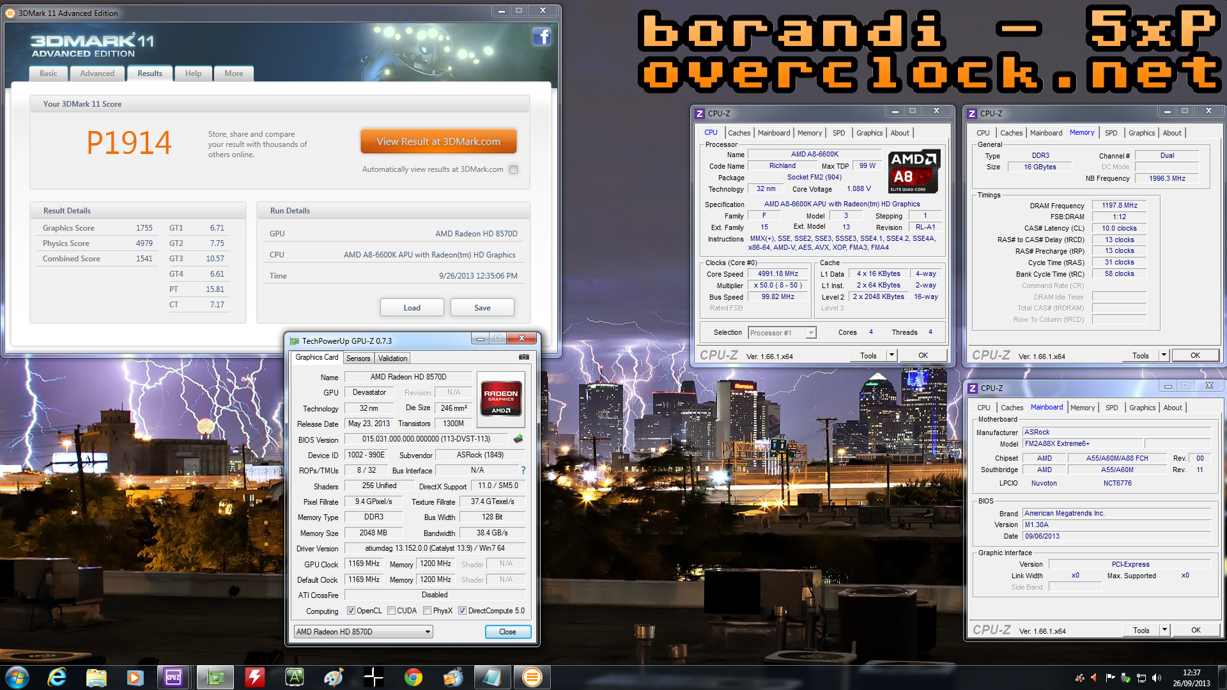The height and width of the screenshot is (690, 1227).
Task: Toggle the DirectCompute 5.0 checkbox
Action: 462,611
